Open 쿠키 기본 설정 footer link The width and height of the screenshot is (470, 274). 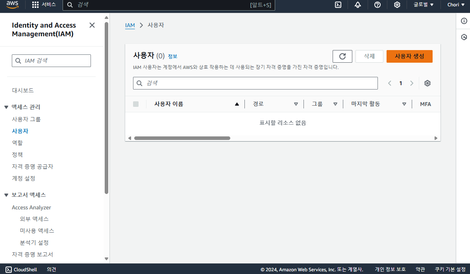click(x=450, y=270)
